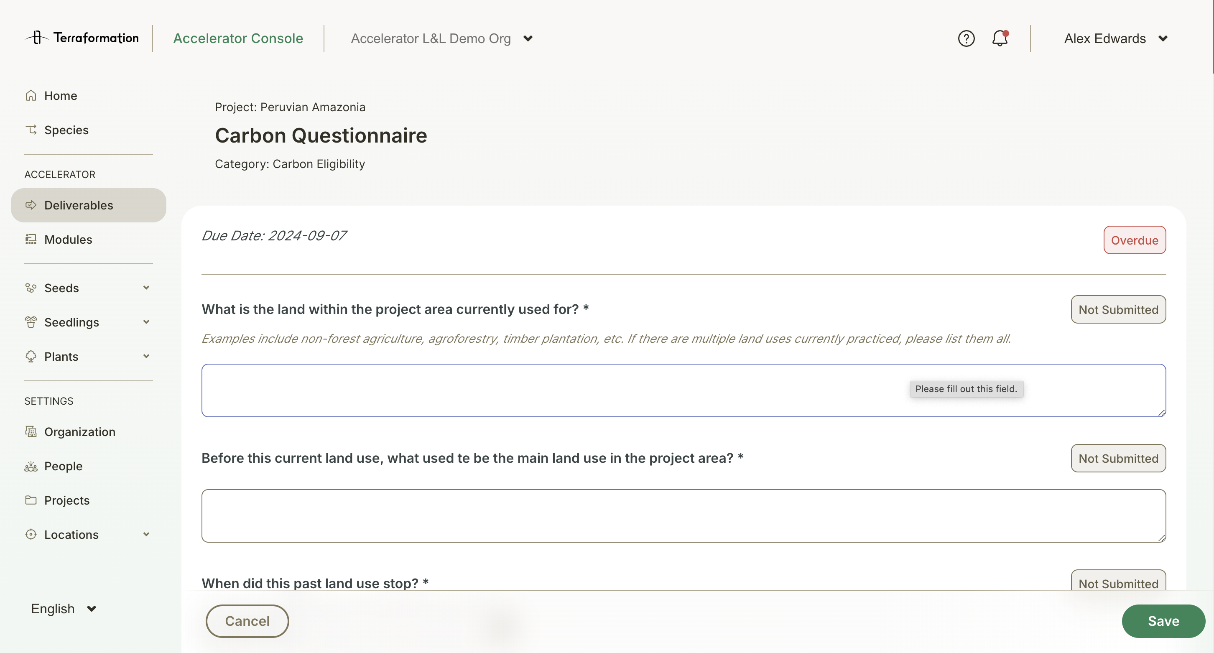1214x653 pixels.
Task: Expand the Plants submenu chevron
Action: coord(146,357)
